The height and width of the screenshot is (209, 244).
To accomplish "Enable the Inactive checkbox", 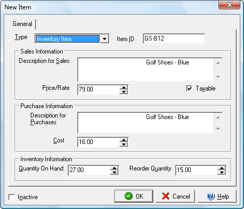I will 11,197.
